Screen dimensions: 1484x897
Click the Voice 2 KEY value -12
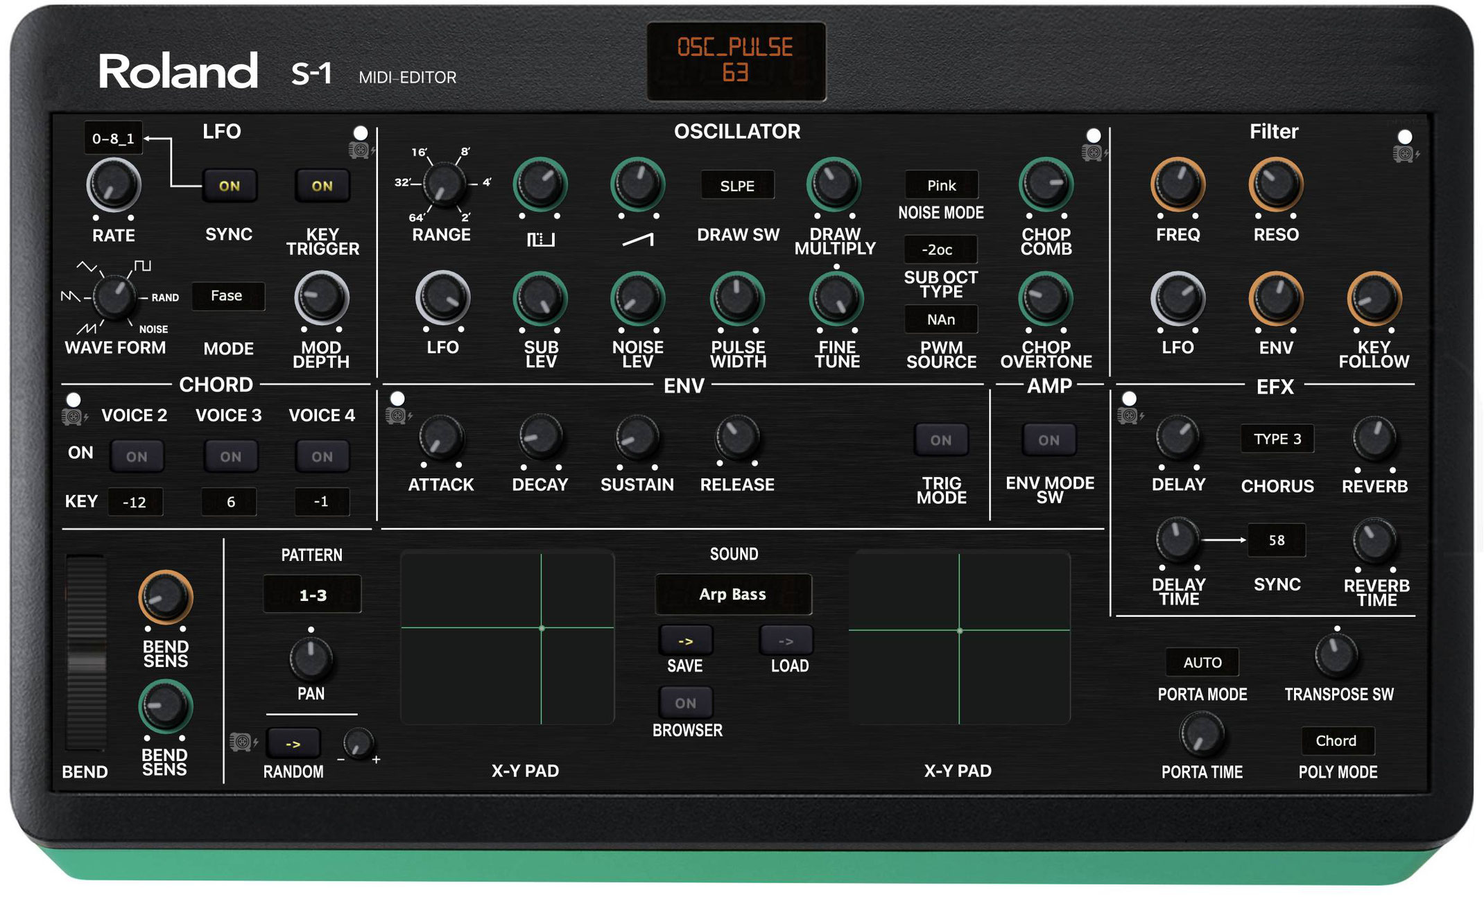135,502
